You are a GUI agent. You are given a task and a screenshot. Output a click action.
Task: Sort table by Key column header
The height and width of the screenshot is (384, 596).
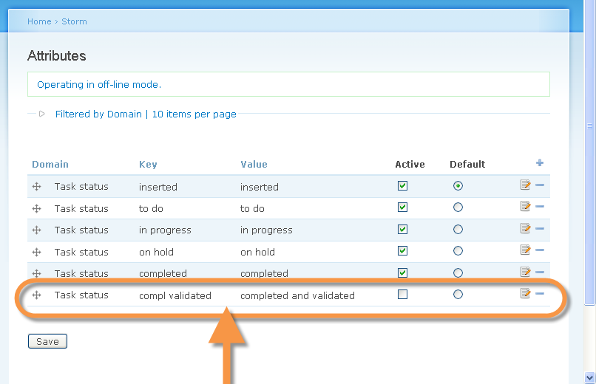coord(148,164)
